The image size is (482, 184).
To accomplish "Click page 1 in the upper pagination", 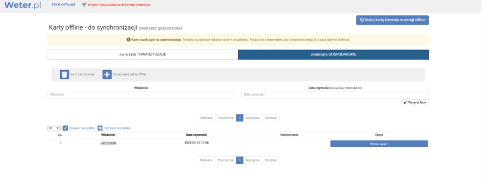I will [x=240, y=118].
